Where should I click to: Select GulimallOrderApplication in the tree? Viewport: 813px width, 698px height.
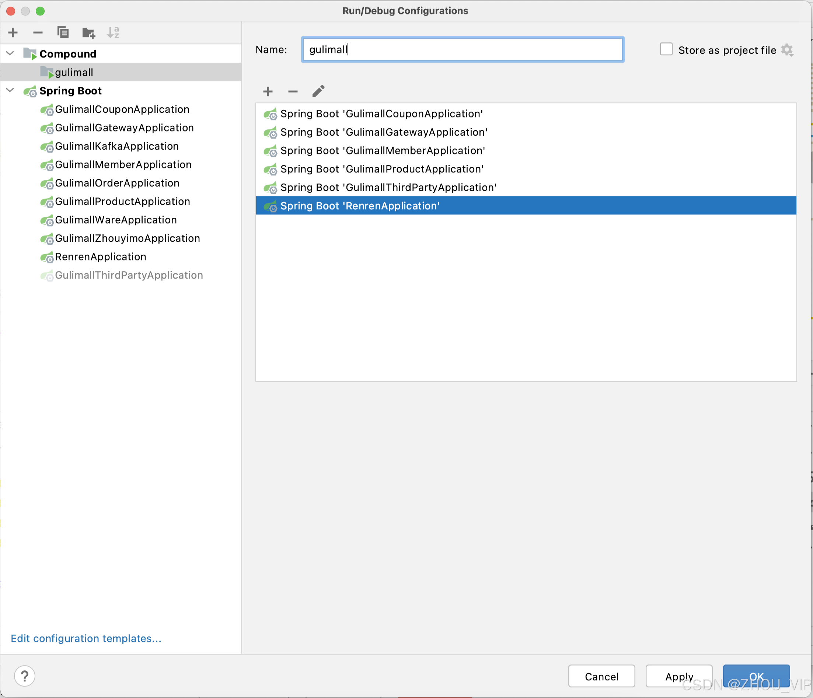click(117, 183)
